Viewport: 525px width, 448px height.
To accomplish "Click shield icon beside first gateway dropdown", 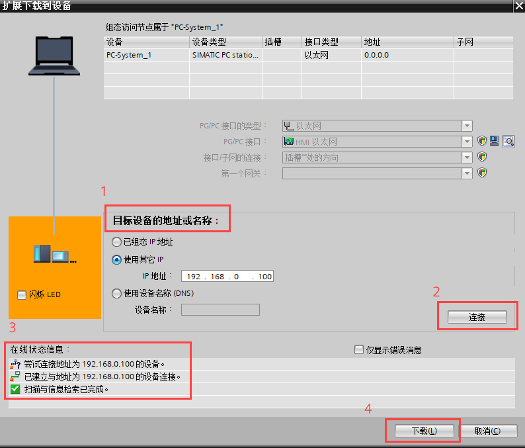I will pos(482,173).
